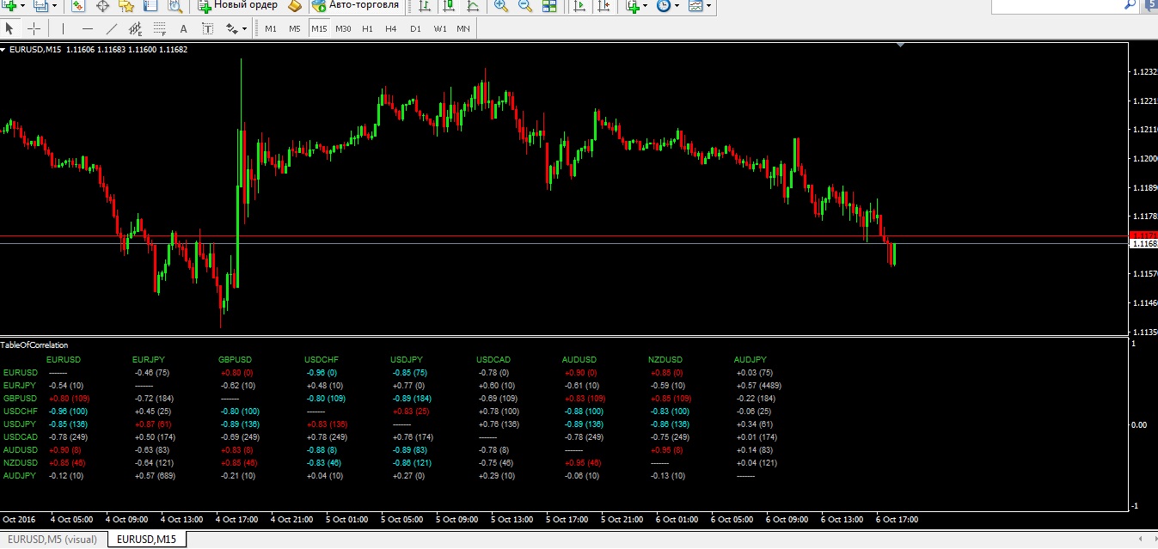Select the cursor arrow tool
This screenshot has width=1158, height=549.
10,28
